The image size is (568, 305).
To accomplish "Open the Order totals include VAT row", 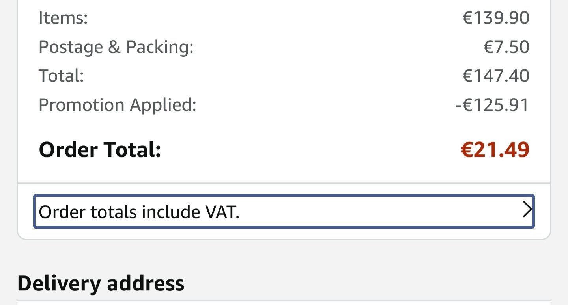I will pos(284,211).
